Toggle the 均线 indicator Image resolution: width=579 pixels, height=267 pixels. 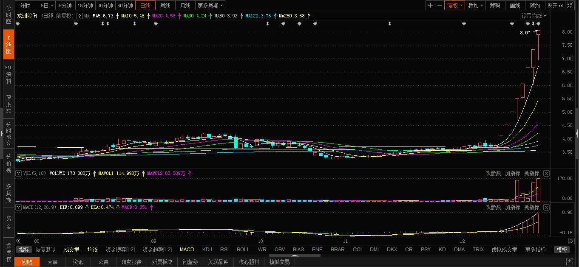[93, 250]
